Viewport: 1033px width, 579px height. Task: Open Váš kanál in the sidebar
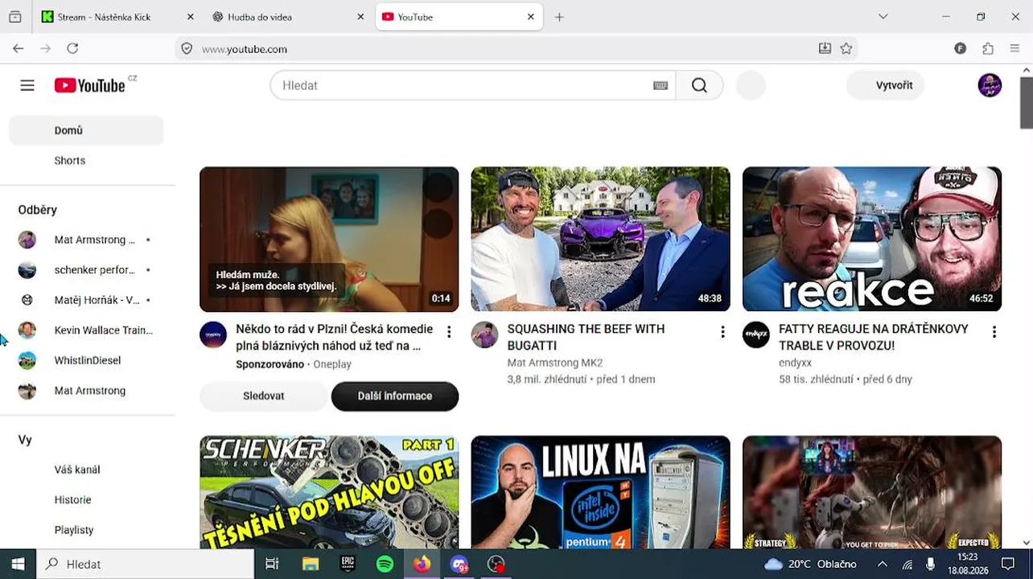(x=86, y=470)
